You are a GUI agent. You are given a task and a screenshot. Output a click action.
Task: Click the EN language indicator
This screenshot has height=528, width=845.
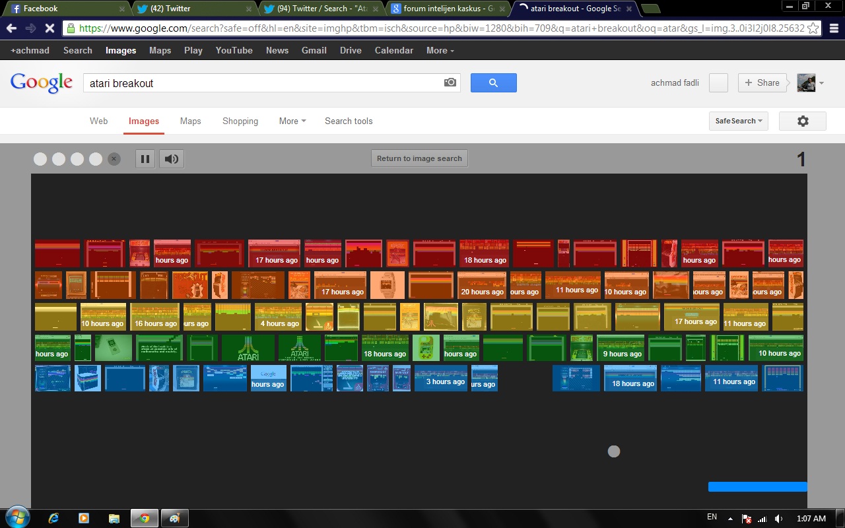coord(712,517)
